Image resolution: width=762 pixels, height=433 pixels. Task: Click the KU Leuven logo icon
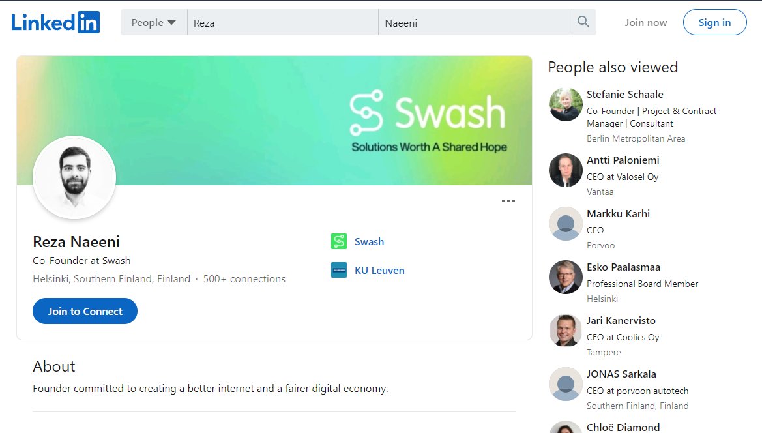pyautogui.click(x=339, y=270)
